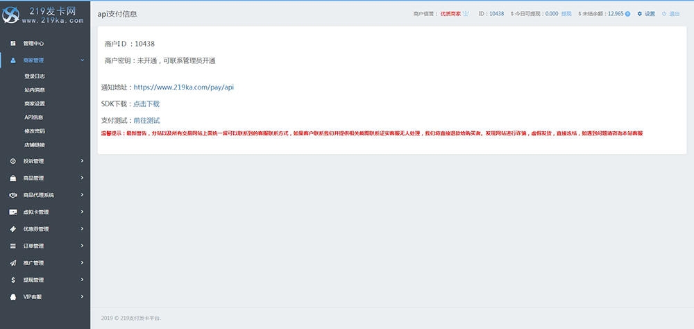Image resolution: width=694 pixels, height=329 pixels.
Task: Open 登录日志 submenu item
Action: tap(34, 76)
